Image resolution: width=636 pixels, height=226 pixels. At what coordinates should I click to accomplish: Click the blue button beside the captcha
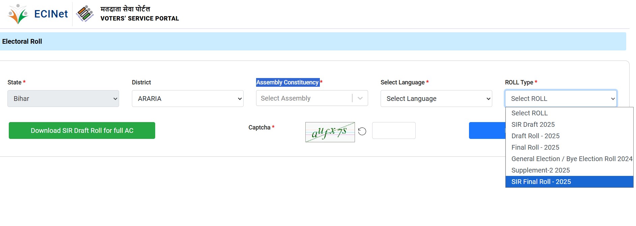[487, 130]
